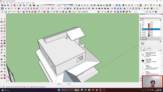Click Zoom Extents in left toolbar
Image resolution: width=163 pixels, height=92 pixels.
pos(2,65)
